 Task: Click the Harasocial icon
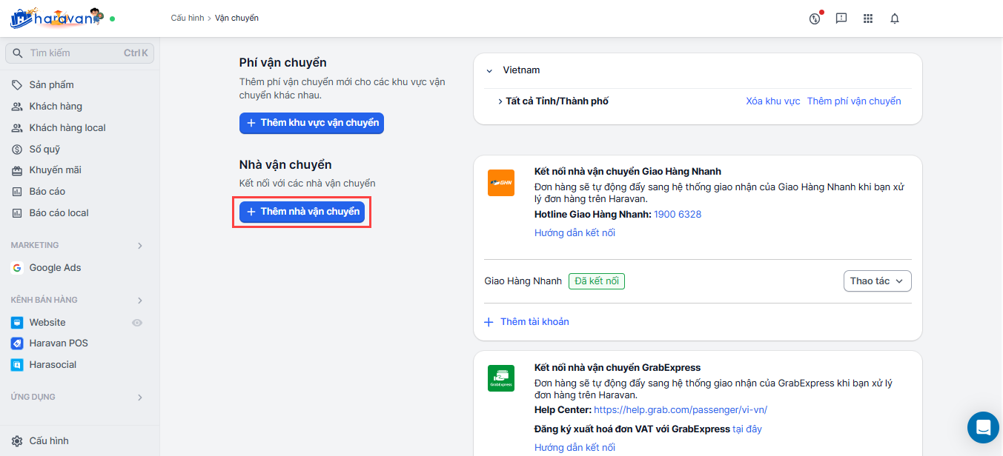17,365
